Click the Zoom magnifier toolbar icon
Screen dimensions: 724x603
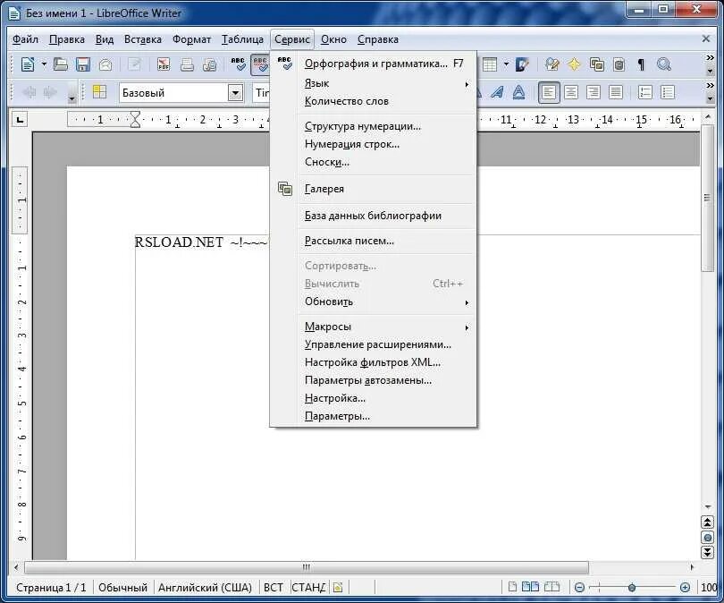tap(664, 64)
